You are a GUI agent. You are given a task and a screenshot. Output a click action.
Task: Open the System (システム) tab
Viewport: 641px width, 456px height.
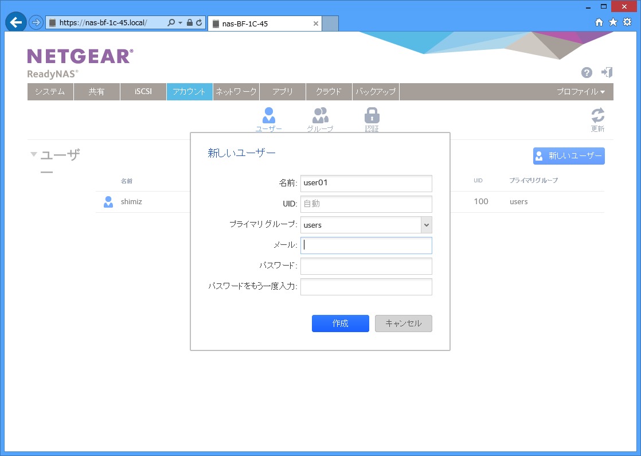(x=50, y=92)
